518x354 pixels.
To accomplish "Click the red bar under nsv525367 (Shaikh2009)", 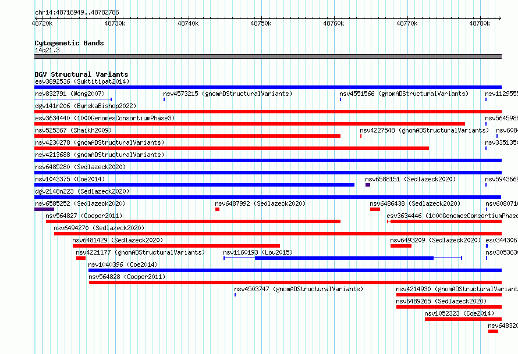I will click(x=187, y=136).
